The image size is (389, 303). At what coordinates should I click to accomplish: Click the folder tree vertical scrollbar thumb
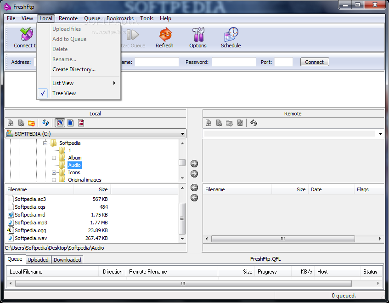click(x=182, y=162)
